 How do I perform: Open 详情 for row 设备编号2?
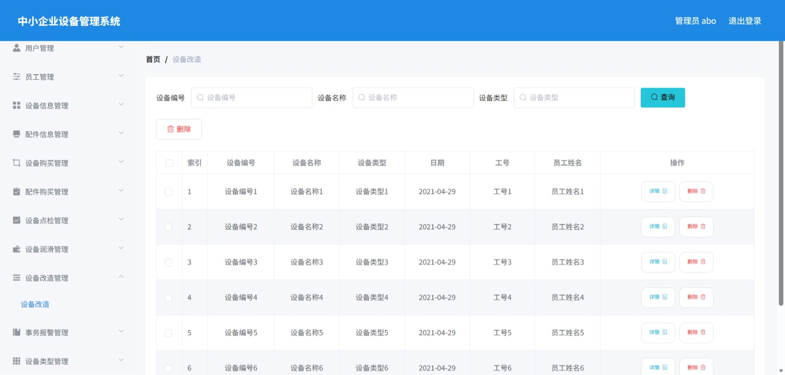658,227
